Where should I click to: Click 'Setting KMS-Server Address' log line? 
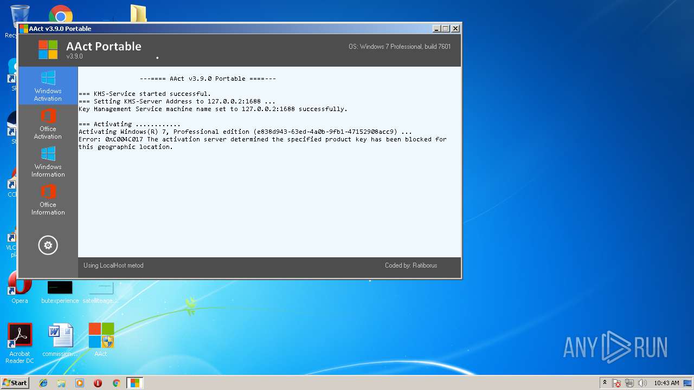(177, 101)
